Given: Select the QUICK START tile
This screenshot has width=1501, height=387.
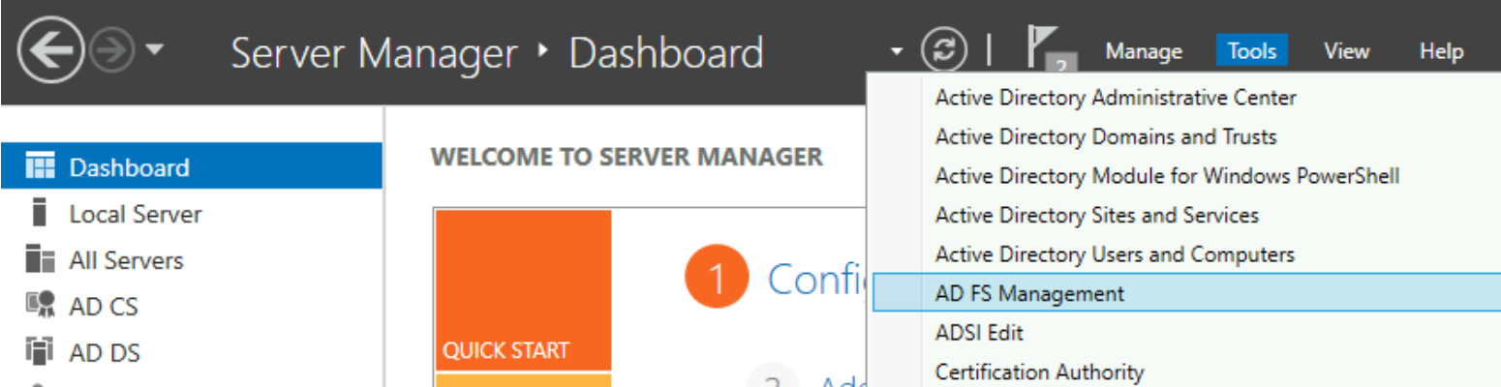Looking at the screenshot, I should 523,290.
